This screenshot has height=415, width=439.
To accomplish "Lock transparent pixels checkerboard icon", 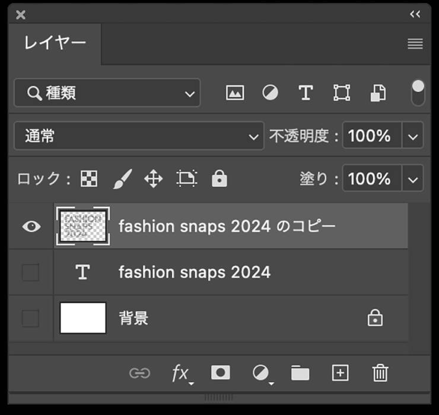I will 89,178.
